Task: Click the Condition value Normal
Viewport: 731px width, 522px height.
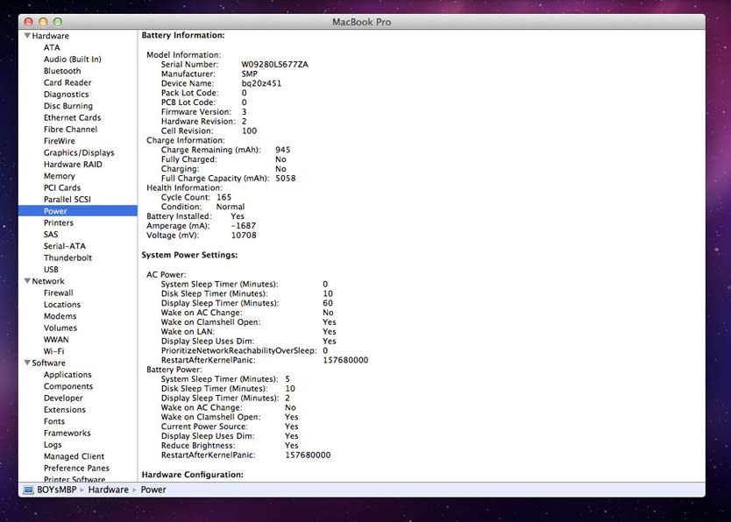Action: [x=231, y=207]
